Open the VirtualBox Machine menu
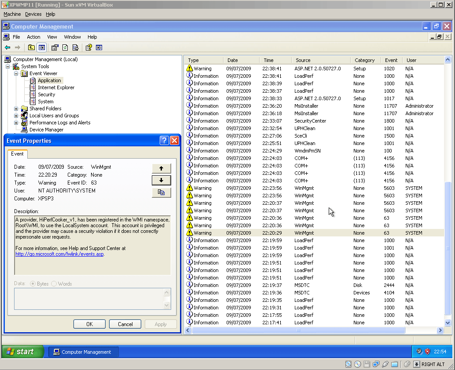455x370 pixels. 12,14
